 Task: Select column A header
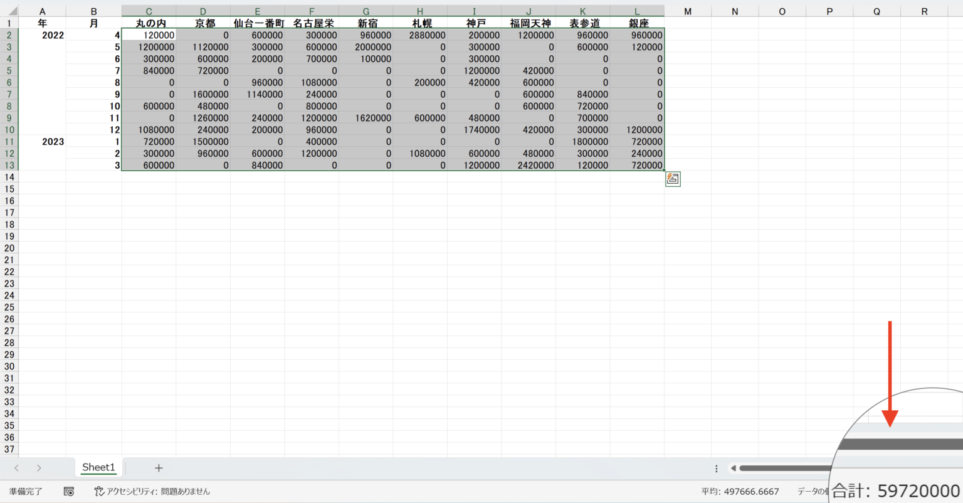click(42, 11)
